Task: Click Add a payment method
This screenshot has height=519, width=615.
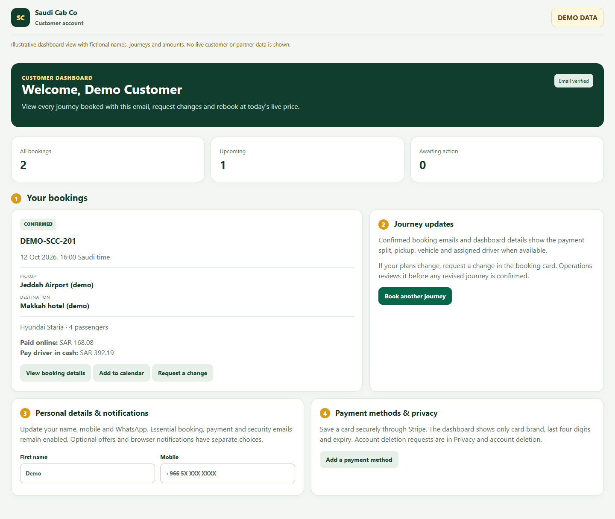Action: click(359, 460)
